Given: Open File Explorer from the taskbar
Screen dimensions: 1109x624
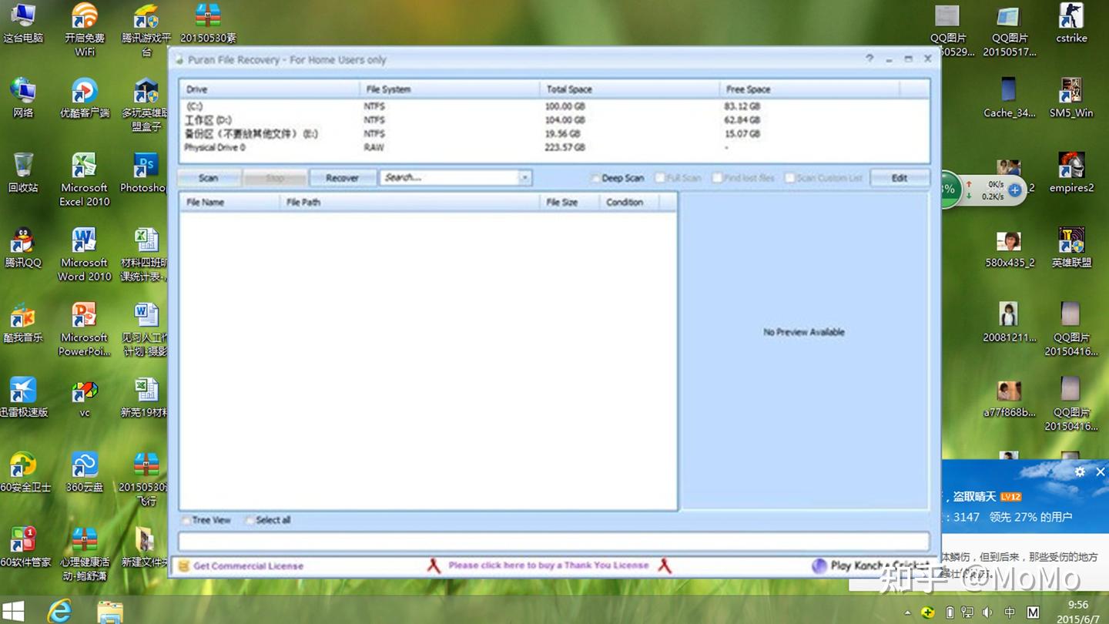Looking at the screenshot, I should (110, 611).
